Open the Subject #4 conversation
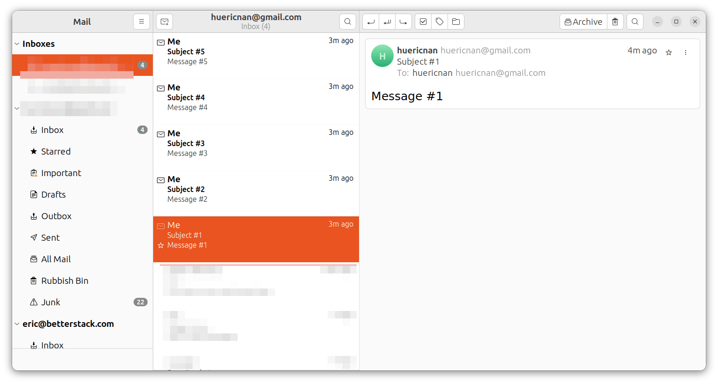The width and height of the screenshot is (718, 384). coord(256,102)
